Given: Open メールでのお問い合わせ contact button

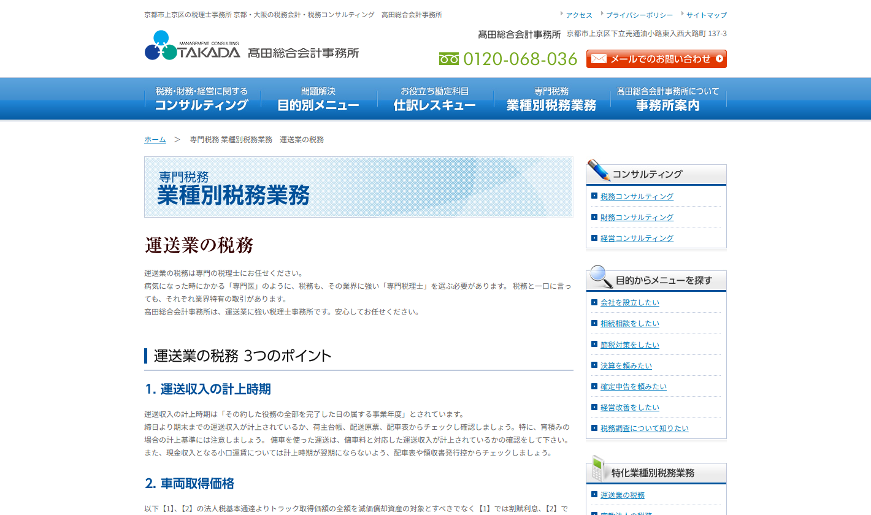Looking at the screenshot, I should coord(656,59).
